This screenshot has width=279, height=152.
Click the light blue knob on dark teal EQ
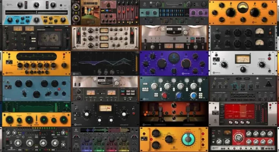pyautogui.click(x=193, y=95)
